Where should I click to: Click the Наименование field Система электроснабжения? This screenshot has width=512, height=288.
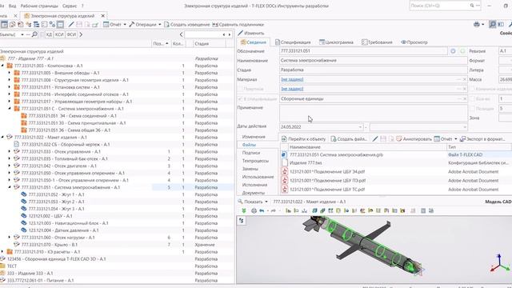tap(374, 61)
